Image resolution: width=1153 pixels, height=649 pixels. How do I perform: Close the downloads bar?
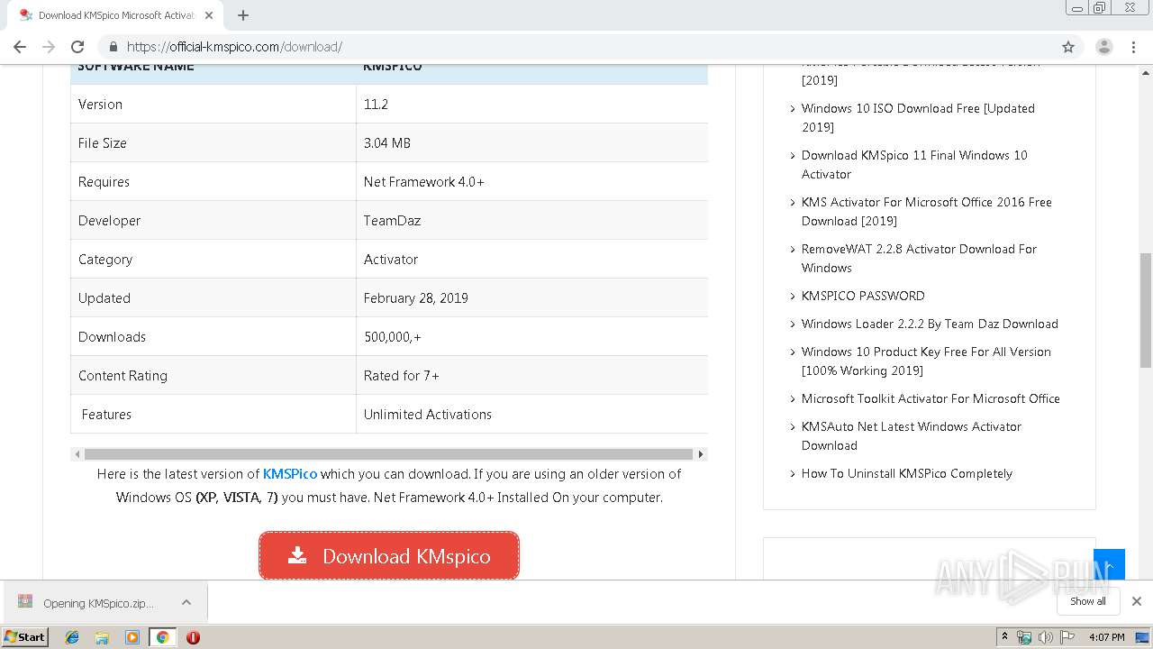click(x=1136, y=601)
